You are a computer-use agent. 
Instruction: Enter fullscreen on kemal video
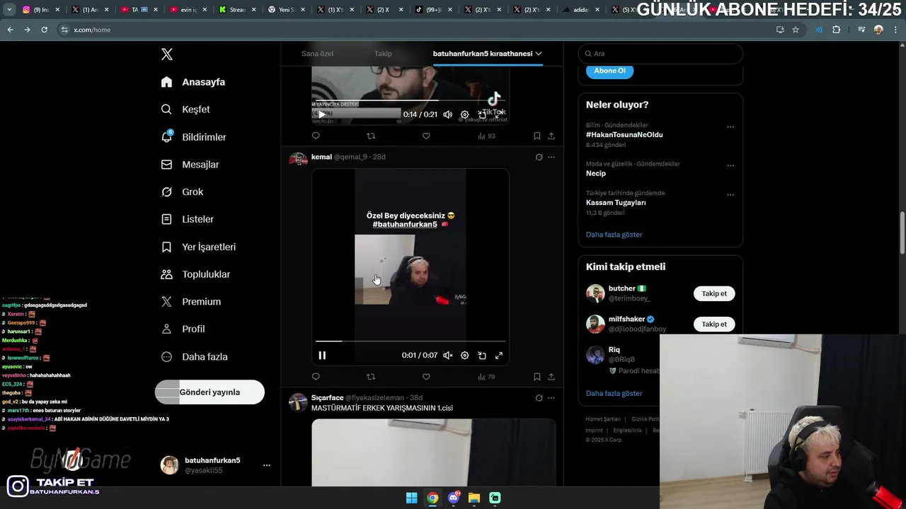click(x=499, y=356)
